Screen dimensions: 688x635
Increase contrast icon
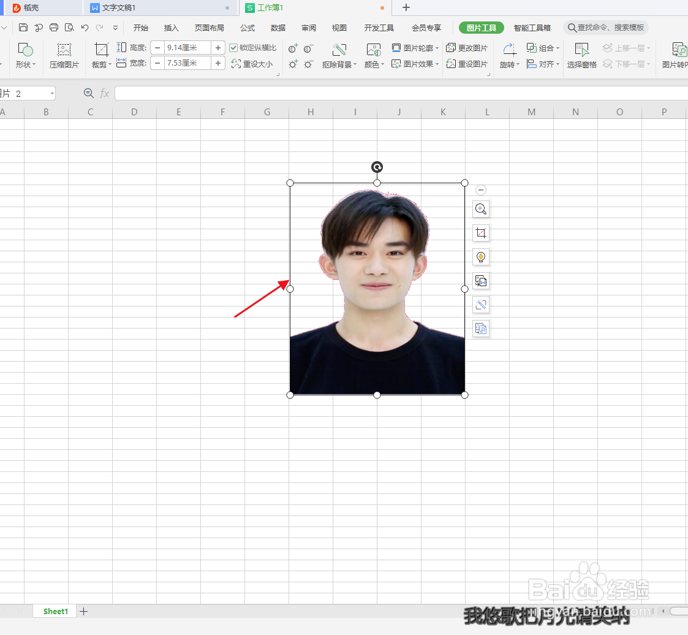(293, 48)
